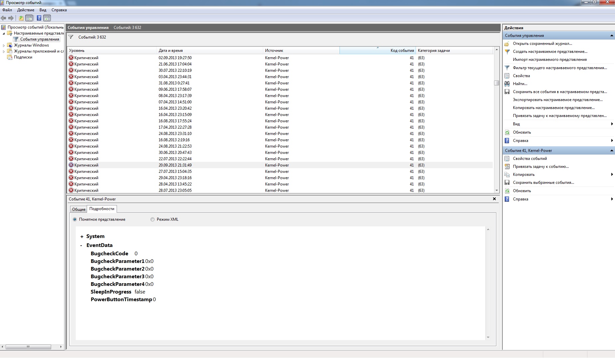Screen dimensions: 615x358
Task: Click save all events floppy icon
Action: point(507,92)
